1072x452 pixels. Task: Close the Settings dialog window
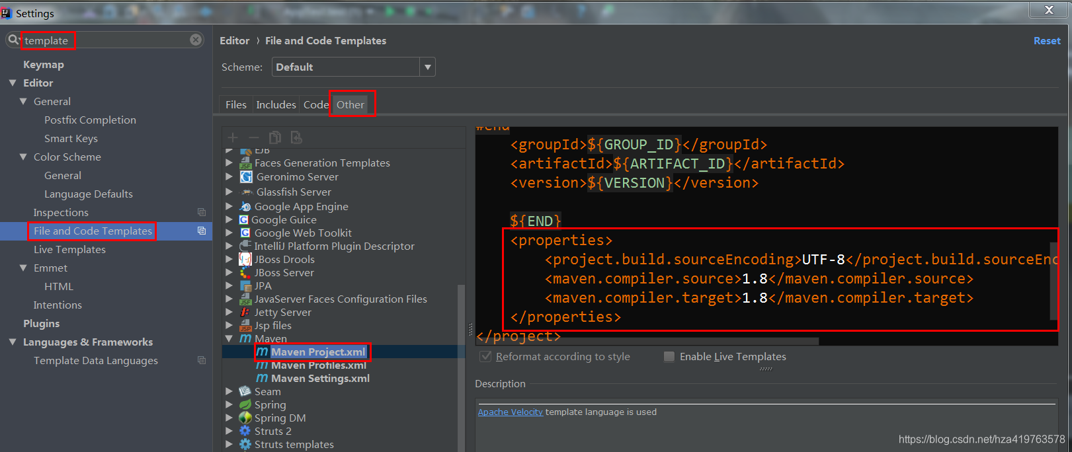coord(1049,9)
